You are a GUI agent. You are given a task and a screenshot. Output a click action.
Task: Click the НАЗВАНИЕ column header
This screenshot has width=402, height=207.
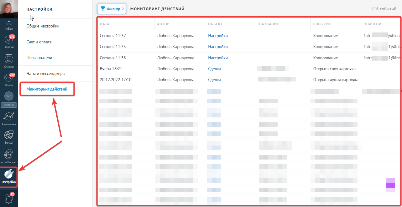coord(269,24)
